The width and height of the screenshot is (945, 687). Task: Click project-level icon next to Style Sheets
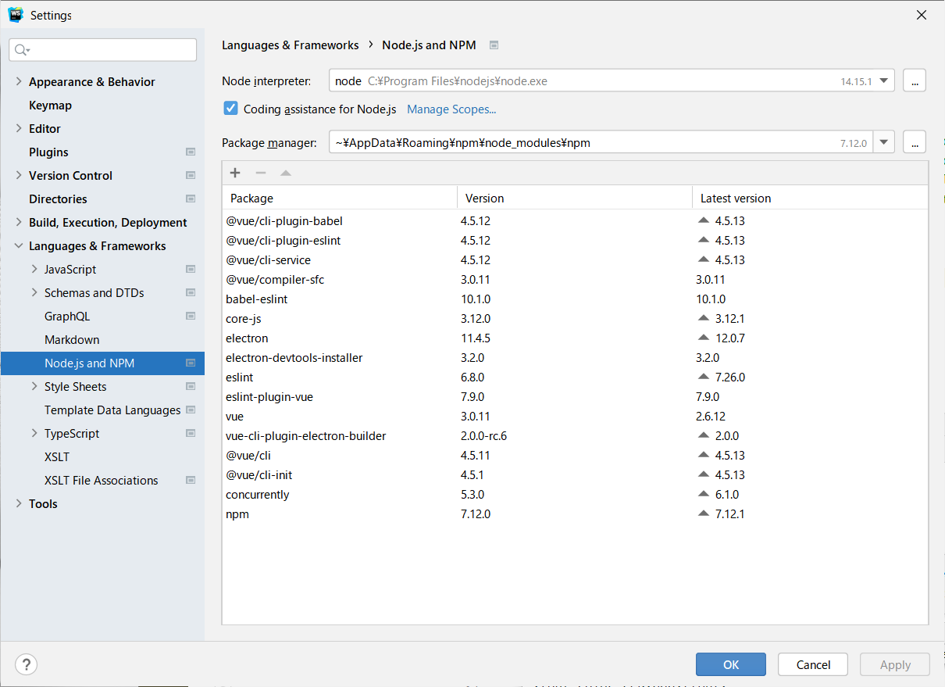point(190,387)
